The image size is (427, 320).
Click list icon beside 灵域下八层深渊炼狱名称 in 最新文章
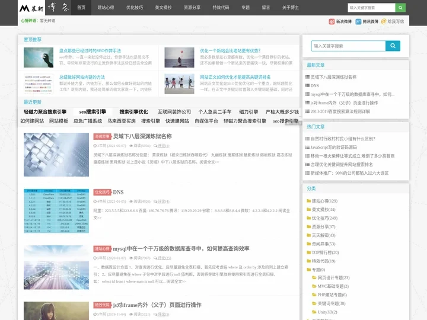[307, 77]
